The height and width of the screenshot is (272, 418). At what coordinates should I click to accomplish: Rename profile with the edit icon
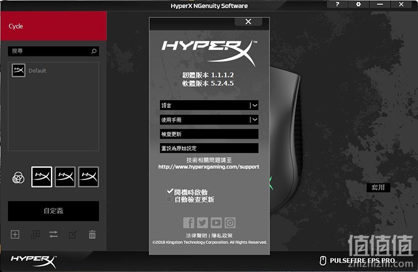(73, 235)
